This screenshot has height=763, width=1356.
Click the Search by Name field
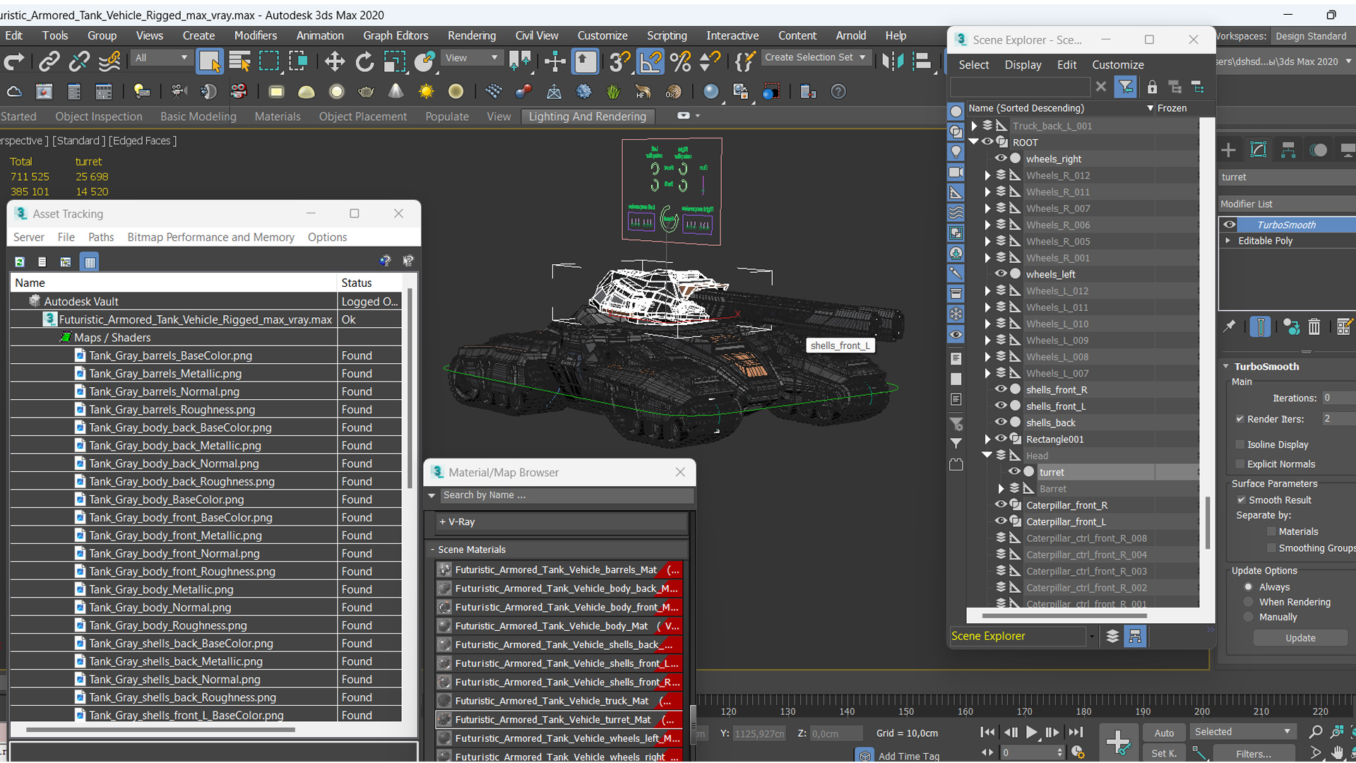pos(566,495)
